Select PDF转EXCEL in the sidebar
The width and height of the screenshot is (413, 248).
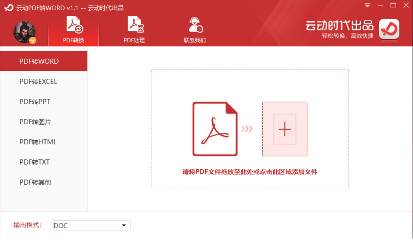coord(38,81)
